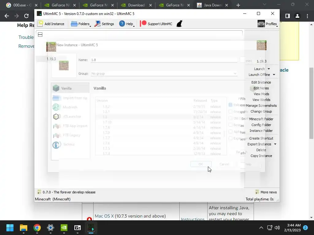This screenshot has width=314, height=235.
Task: Click the news icon beside 0.7.0 release
Action: pyautogui.click(x=39, y=192)
